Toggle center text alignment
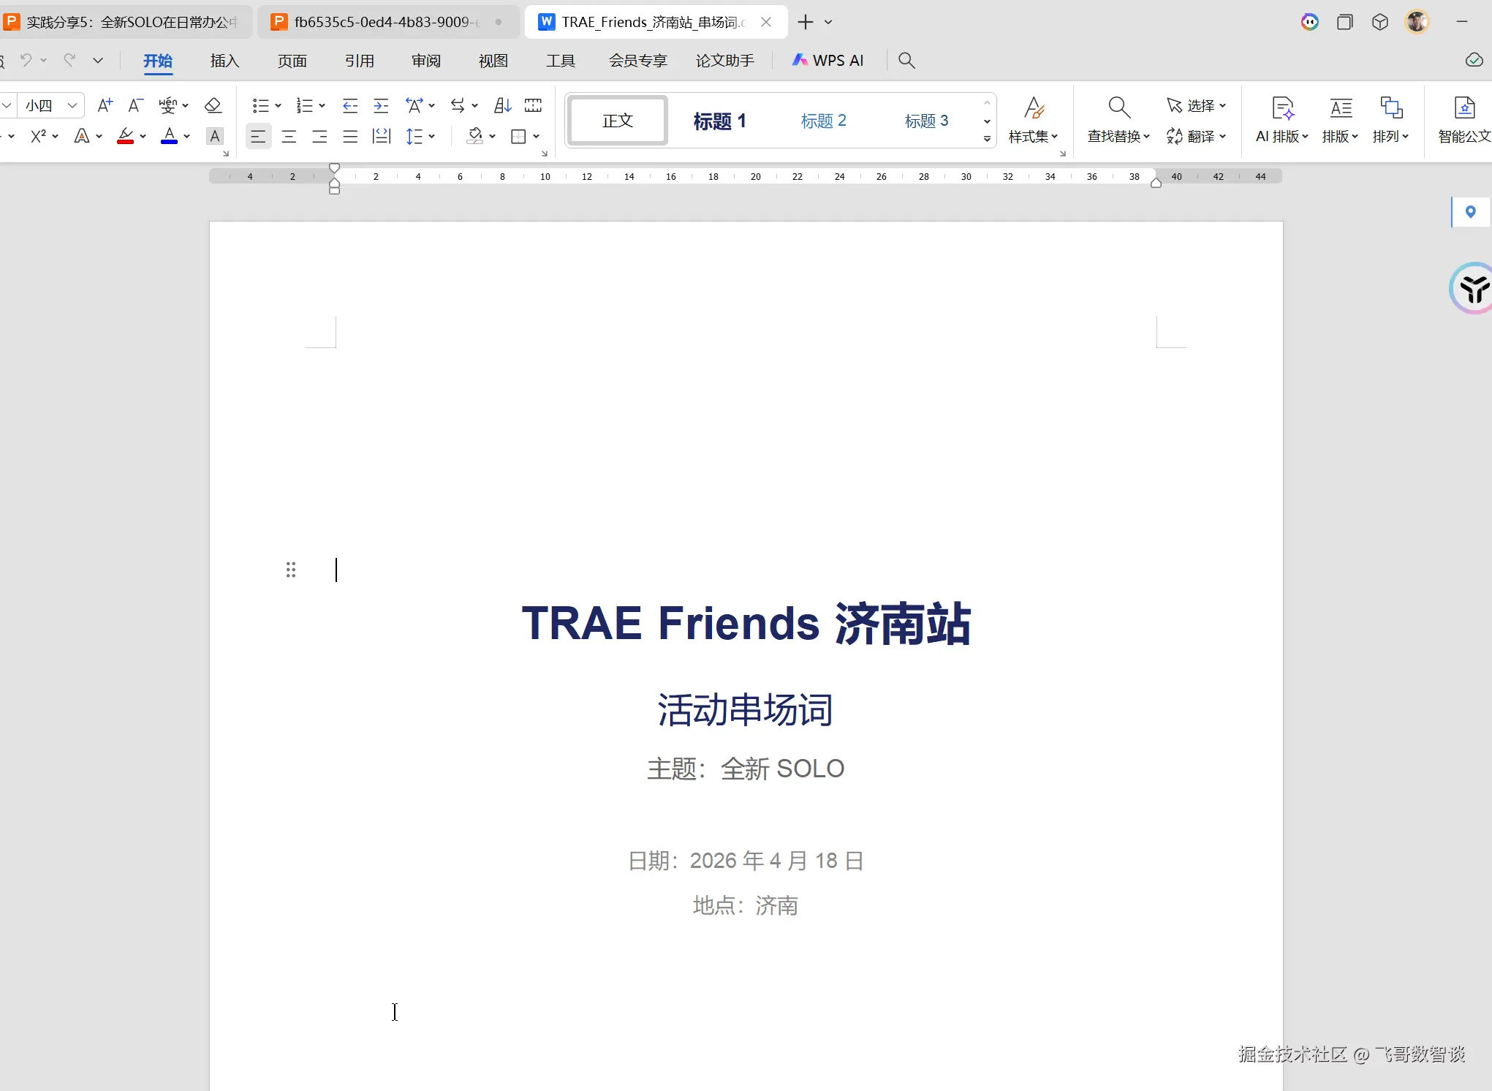 [289, 136]
